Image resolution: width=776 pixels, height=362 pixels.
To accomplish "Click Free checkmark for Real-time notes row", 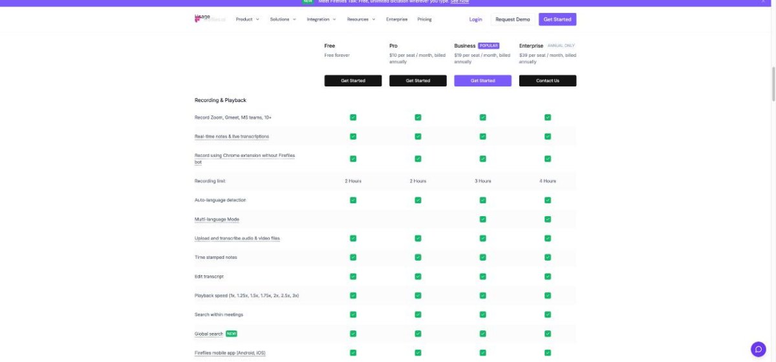I will pyautogui.click(x=353, y=137).
